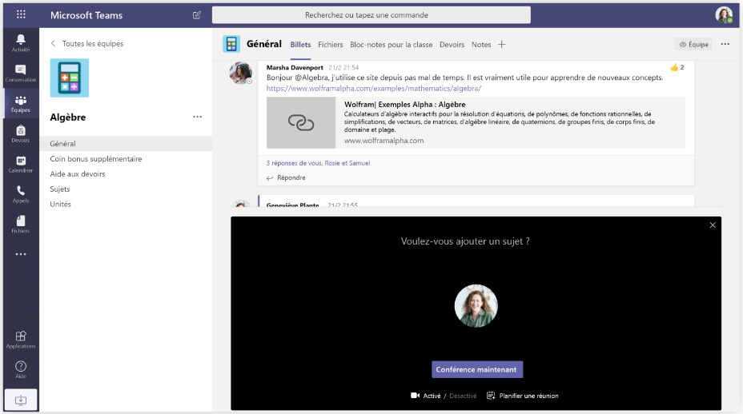Open the Appels phone icon
The image size is (743, 414).
tap(20, 194)
